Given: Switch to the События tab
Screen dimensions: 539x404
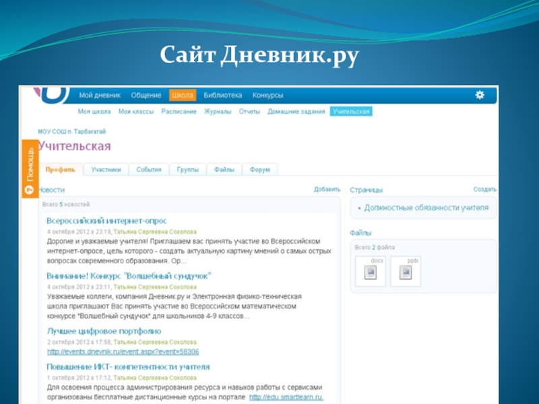Looking at the screenshot, I should tap(149, 170).
